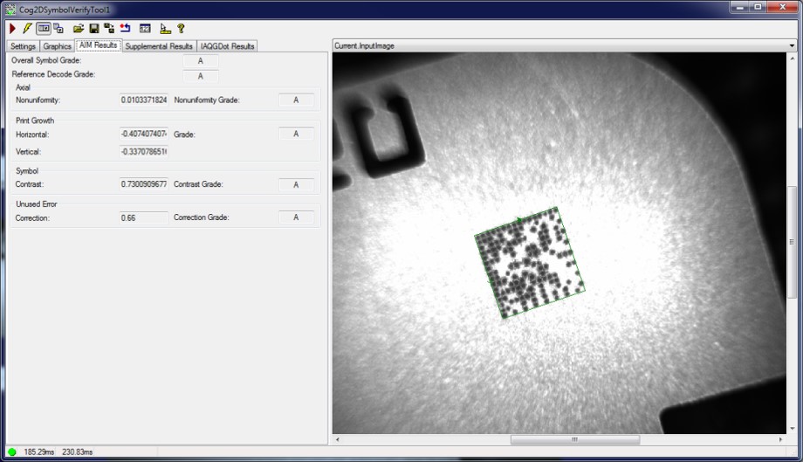Click the vertical scrollbar thumb beside the image
This screenshot has width=803, height=462.
(792, 242)
